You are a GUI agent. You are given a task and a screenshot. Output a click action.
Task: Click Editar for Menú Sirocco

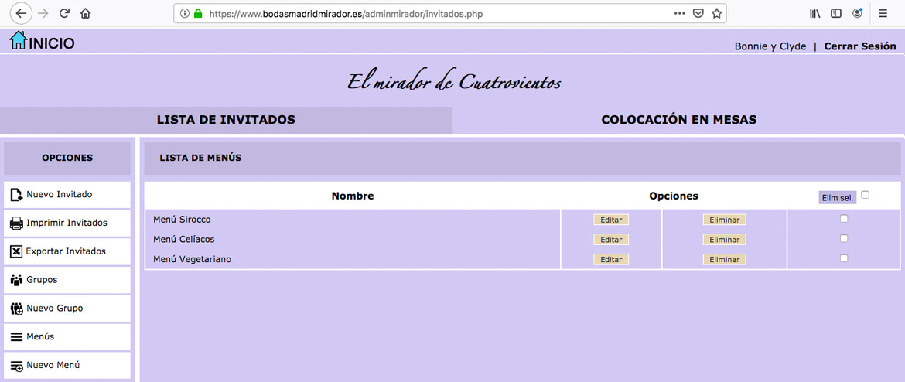tap(611, 220)
